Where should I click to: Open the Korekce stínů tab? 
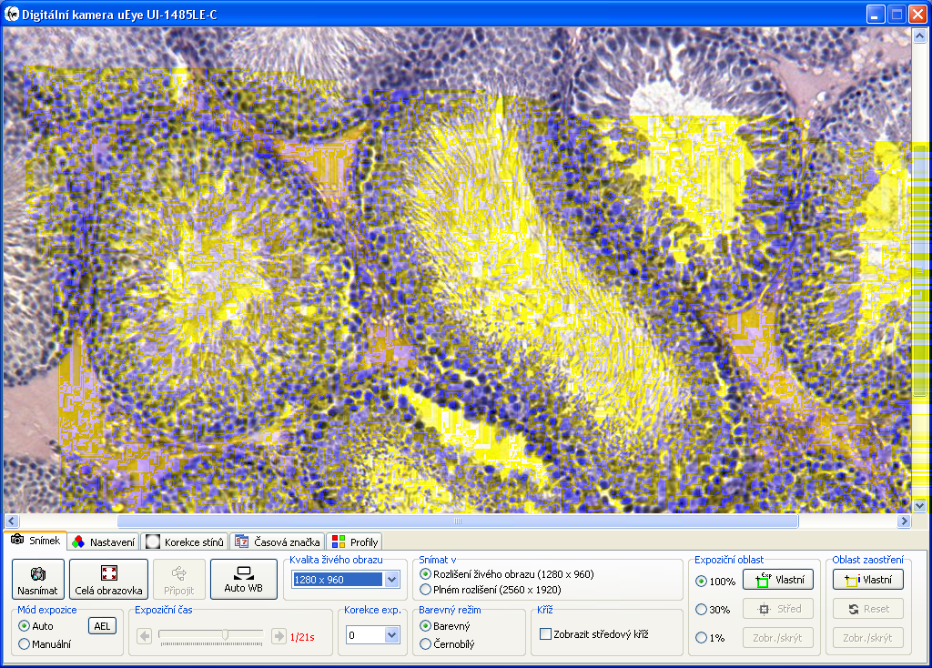(x=185, y=542)
